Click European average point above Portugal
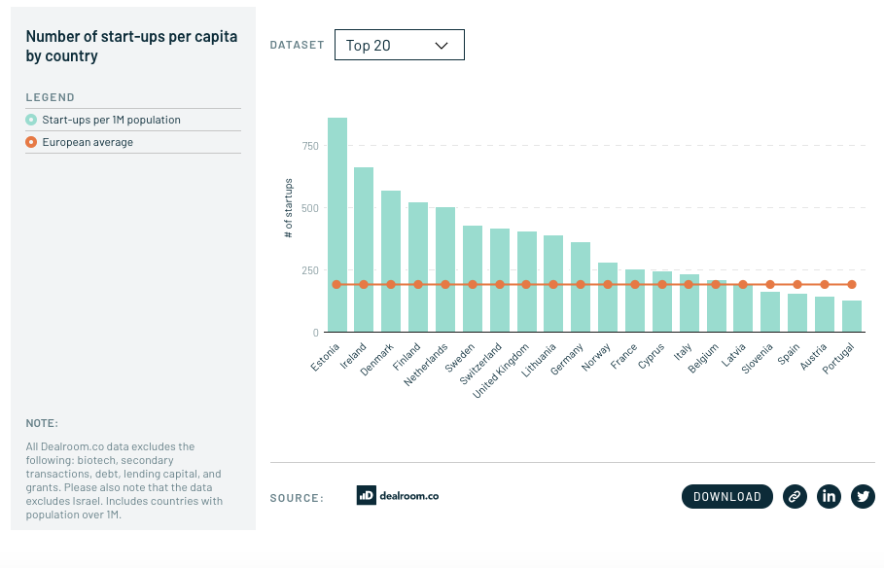 (852, 285)
